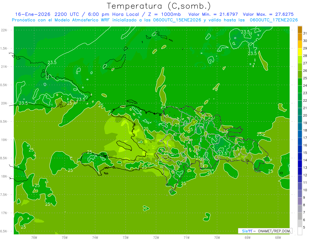Click the legend value '26'
The image size is (312, 241).
[x=305, y=71]
